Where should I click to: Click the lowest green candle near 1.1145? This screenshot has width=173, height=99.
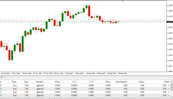click(12, 55)
